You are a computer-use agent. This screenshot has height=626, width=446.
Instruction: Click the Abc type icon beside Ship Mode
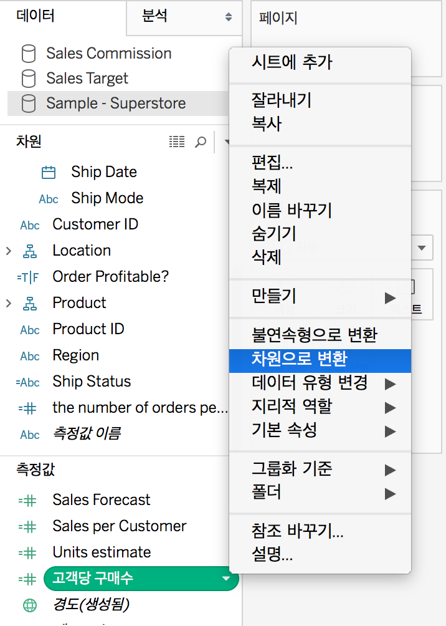tap(49, 199)
